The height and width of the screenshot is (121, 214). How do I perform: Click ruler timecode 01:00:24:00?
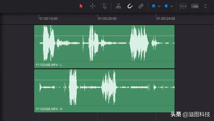coord(166,19)
